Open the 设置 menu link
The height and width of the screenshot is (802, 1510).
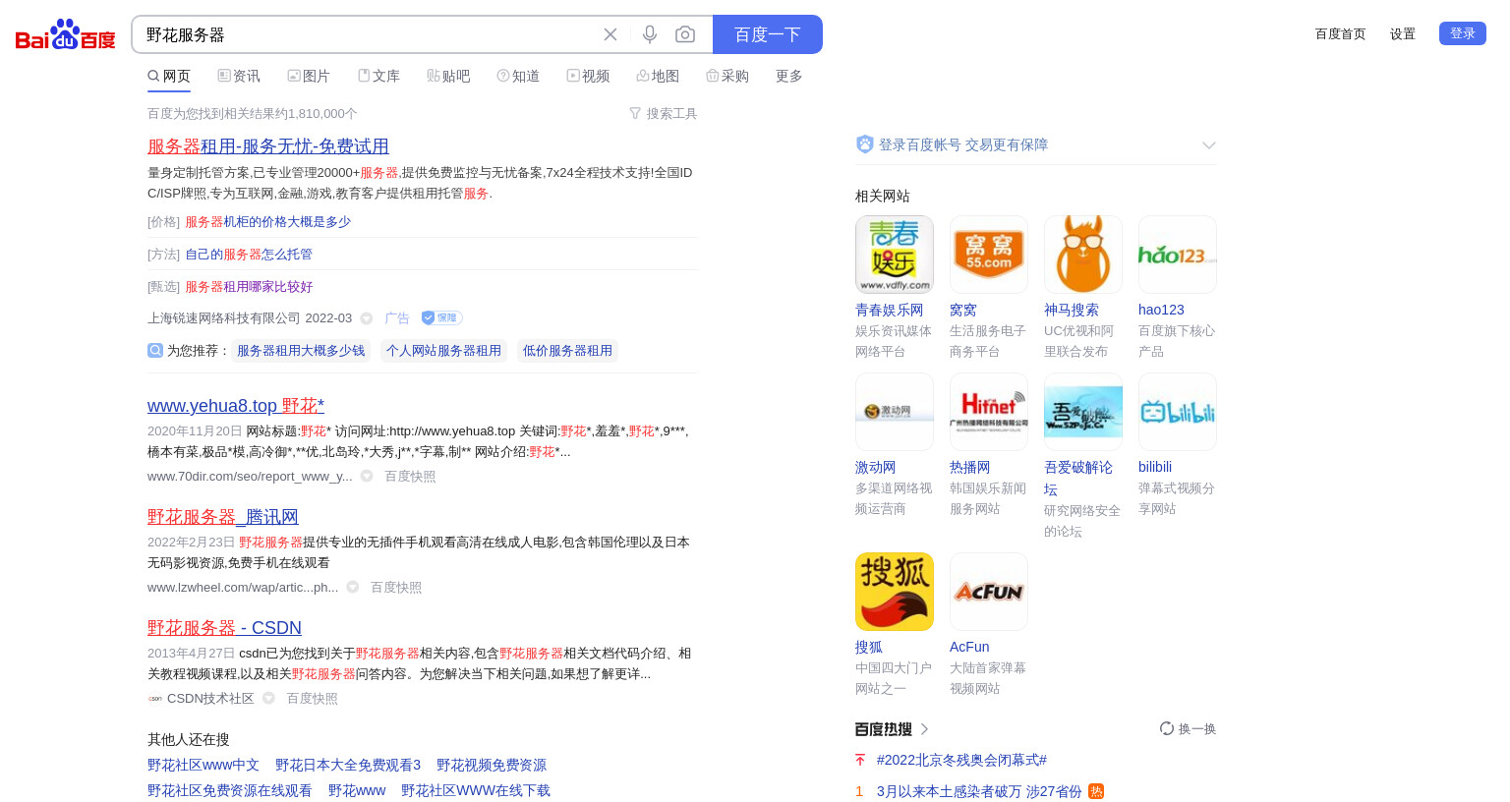click(1403, 34)
